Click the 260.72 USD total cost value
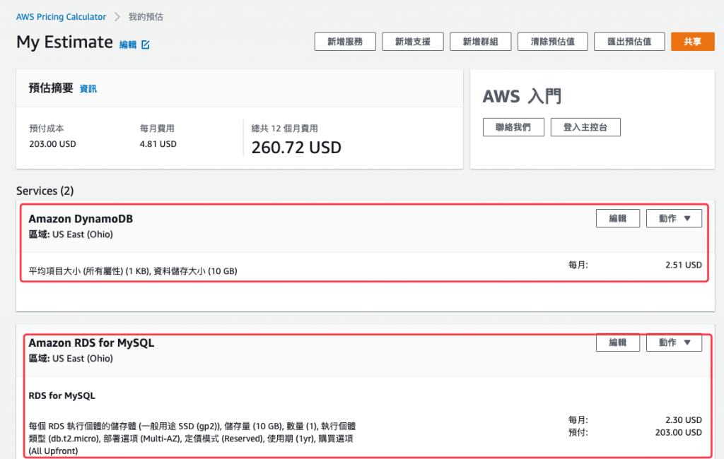 [296, 148]
